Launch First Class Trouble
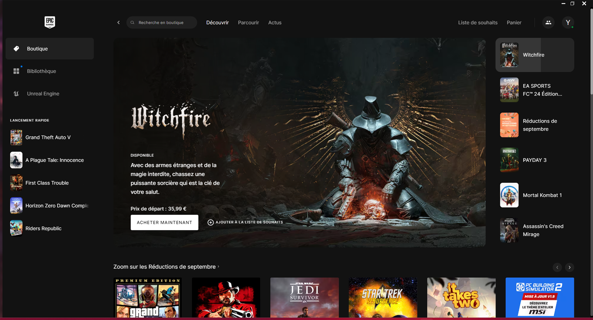This screenshot has height=320, width=593. point(50,183)
